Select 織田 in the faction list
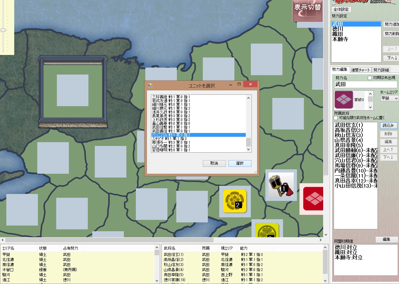The height and width of the screenshot is (284, 399). 356,34
